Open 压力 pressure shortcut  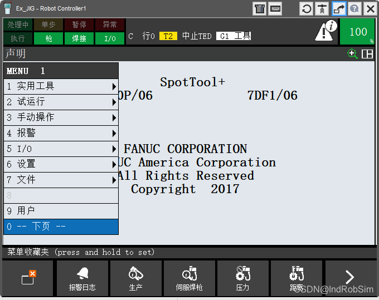coord(243,278)
